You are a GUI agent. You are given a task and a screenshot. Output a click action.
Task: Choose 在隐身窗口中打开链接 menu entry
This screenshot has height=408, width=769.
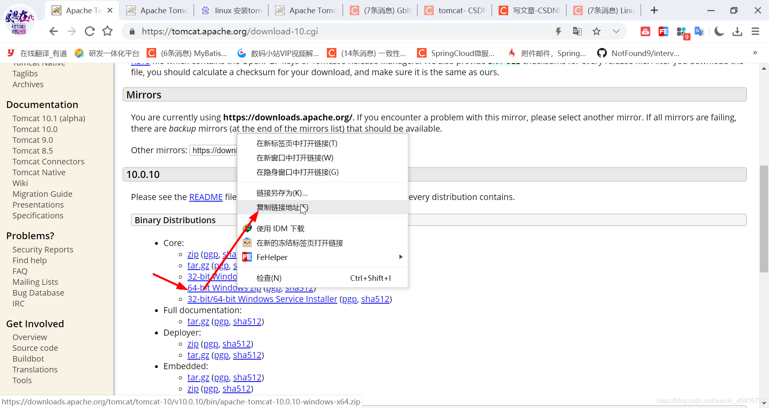click(323, 172)
